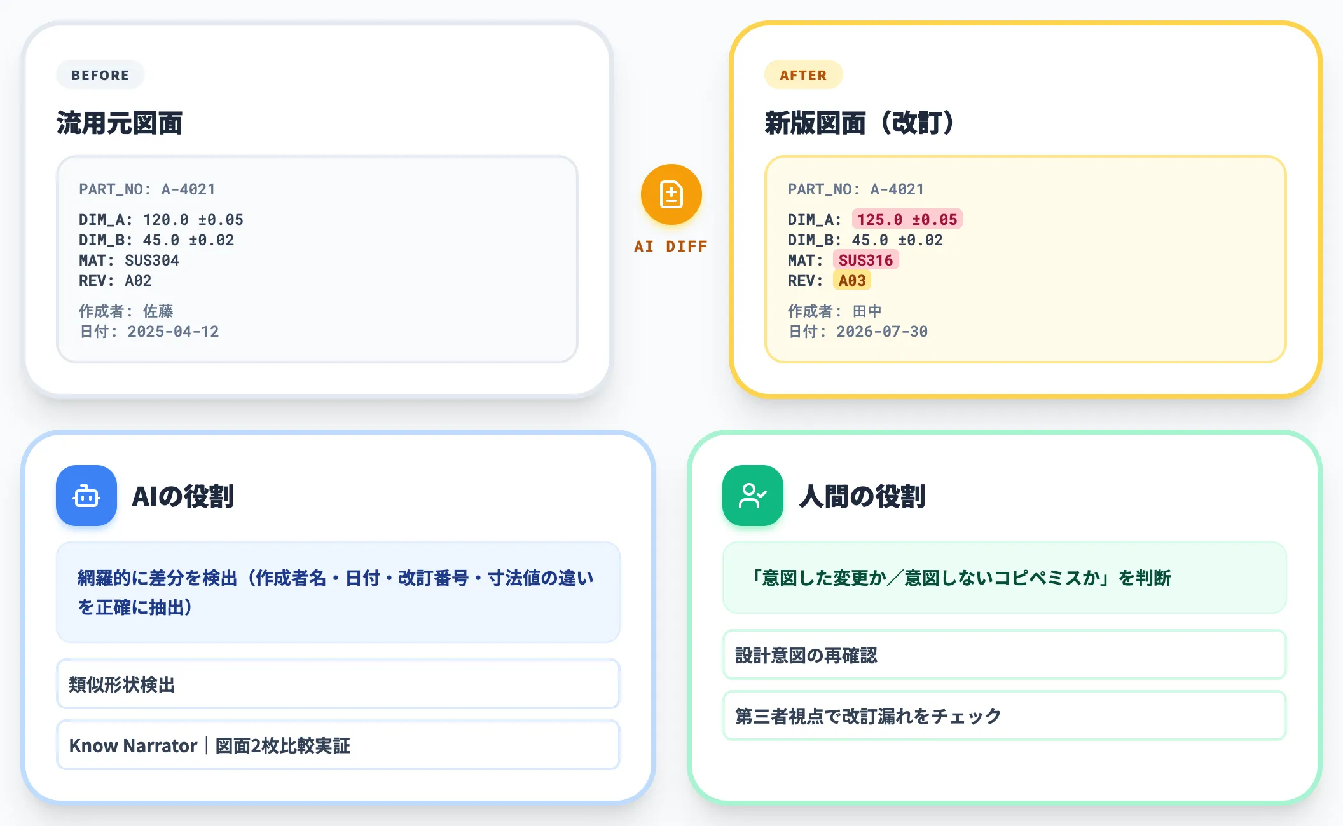Click the highlighted A03 revision value
The height and width of the screenshot is (826, 1343).
tap(852, 280)
